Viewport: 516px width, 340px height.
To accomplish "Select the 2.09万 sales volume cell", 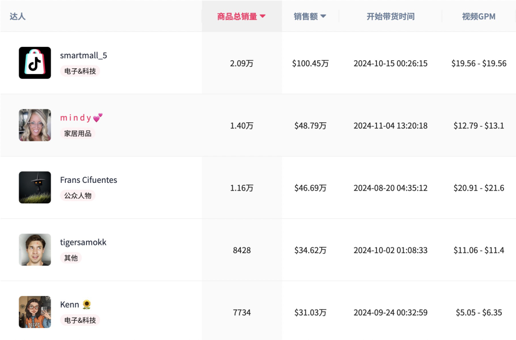I will pyautogui.click(x=242, y=64).
